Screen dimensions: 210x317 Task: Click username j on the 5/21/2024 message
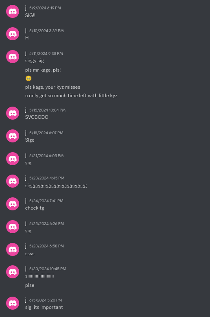pos(26,155)
